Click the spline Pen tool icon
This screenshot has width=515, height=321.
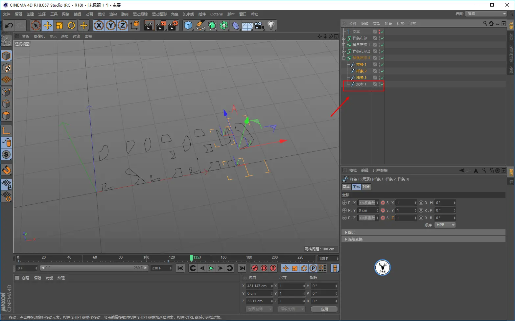pyautogui.click(x=200, y=25)
